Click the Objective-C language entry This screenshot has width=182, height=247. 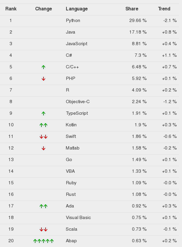point(78,102)
